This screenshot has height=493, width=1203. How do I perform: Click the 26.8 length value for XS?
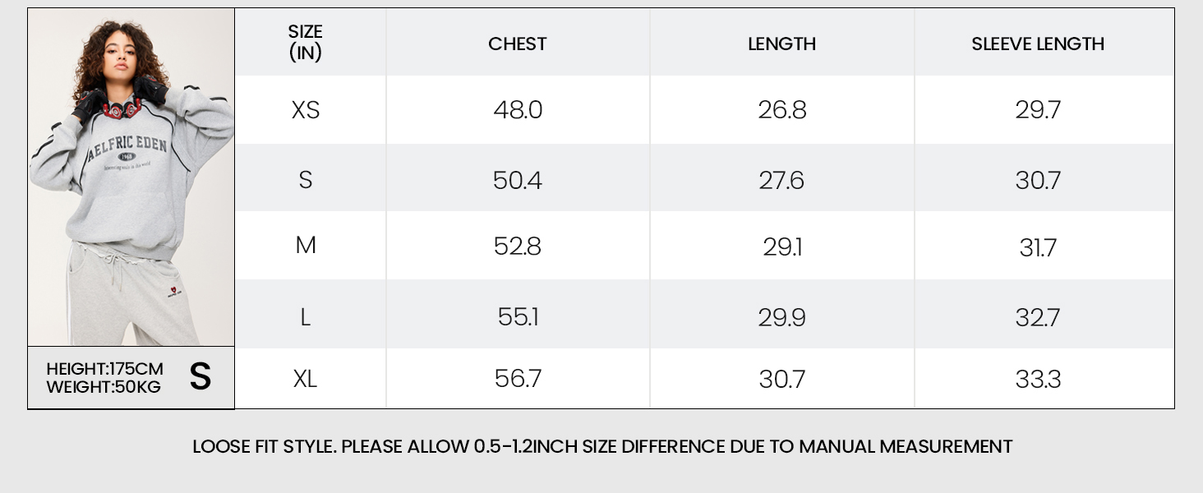coord(781,110)
